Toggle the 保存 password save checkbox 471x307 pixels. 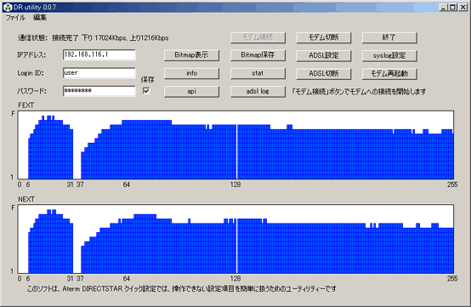(x=146, y=91)
